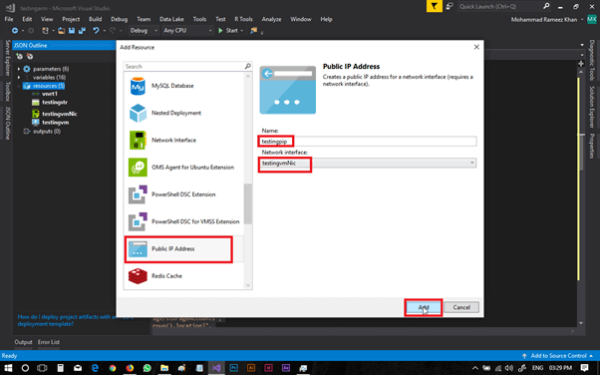Select Redis Cache resource icon

coord(138,276)
